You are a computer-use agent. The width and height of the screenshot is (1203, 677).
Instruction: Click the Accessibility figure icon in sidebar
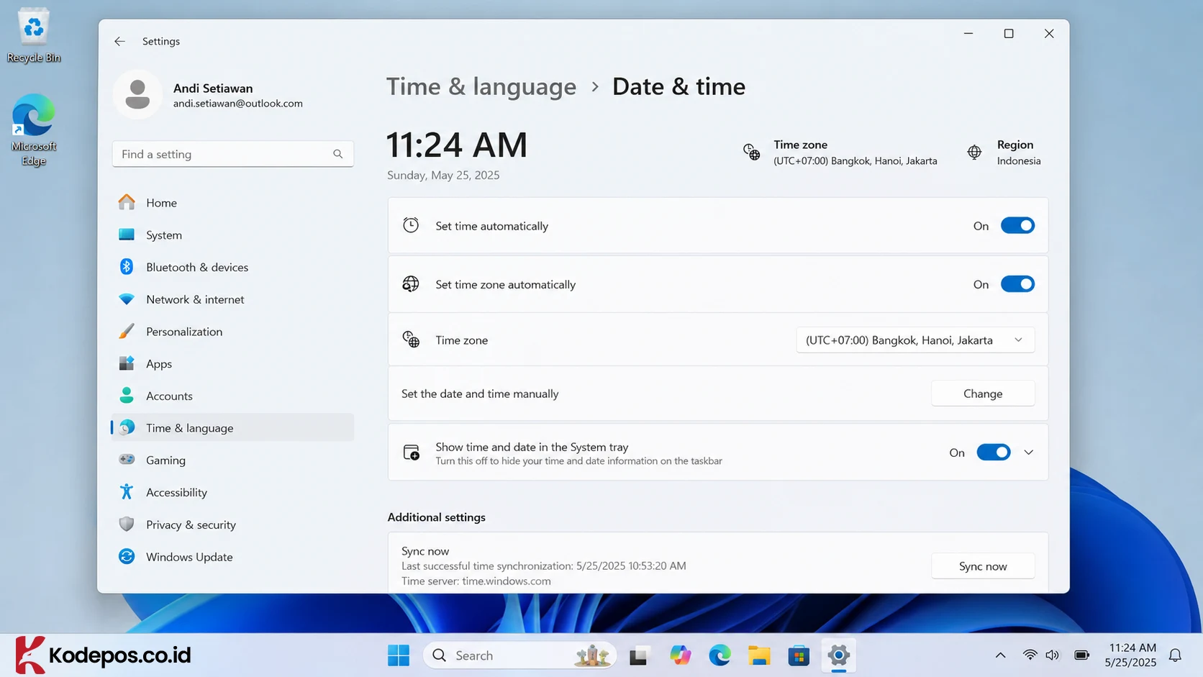point(127,492)
